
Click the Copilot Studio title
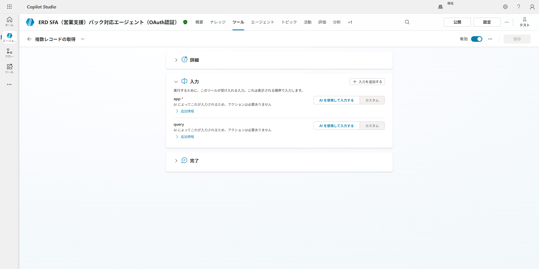point(42,7)
